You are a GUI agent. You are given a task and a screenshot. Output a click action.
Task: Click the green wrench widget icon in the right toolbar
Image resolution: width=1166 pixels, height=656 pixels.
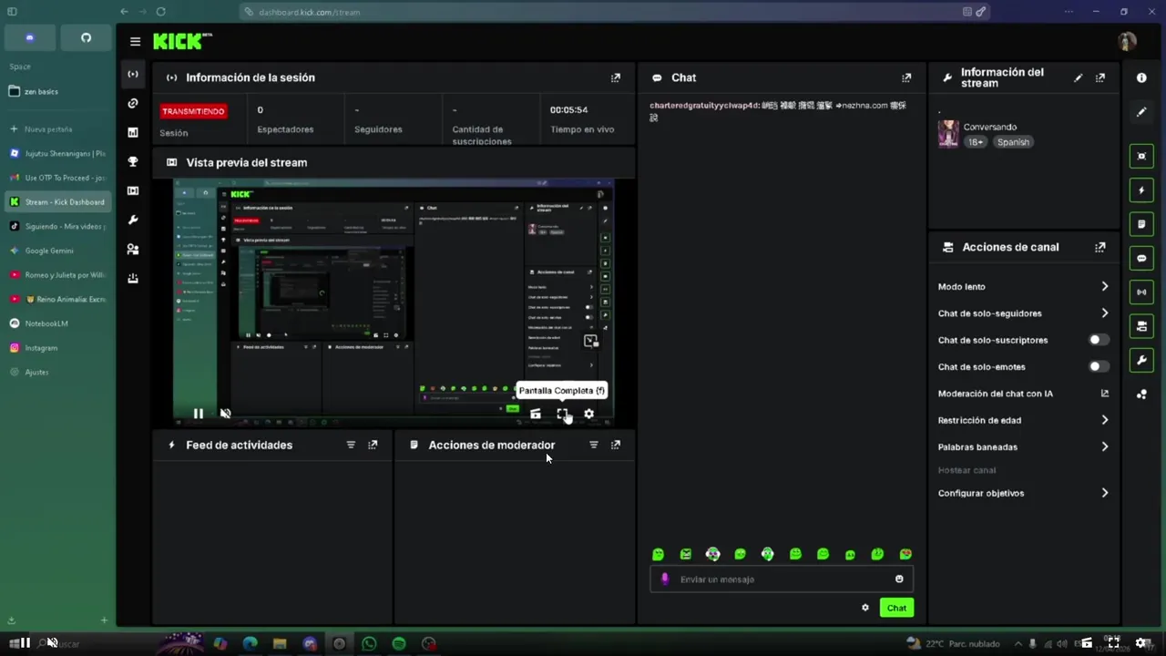pyautogui.click(x=1141, y=360)
